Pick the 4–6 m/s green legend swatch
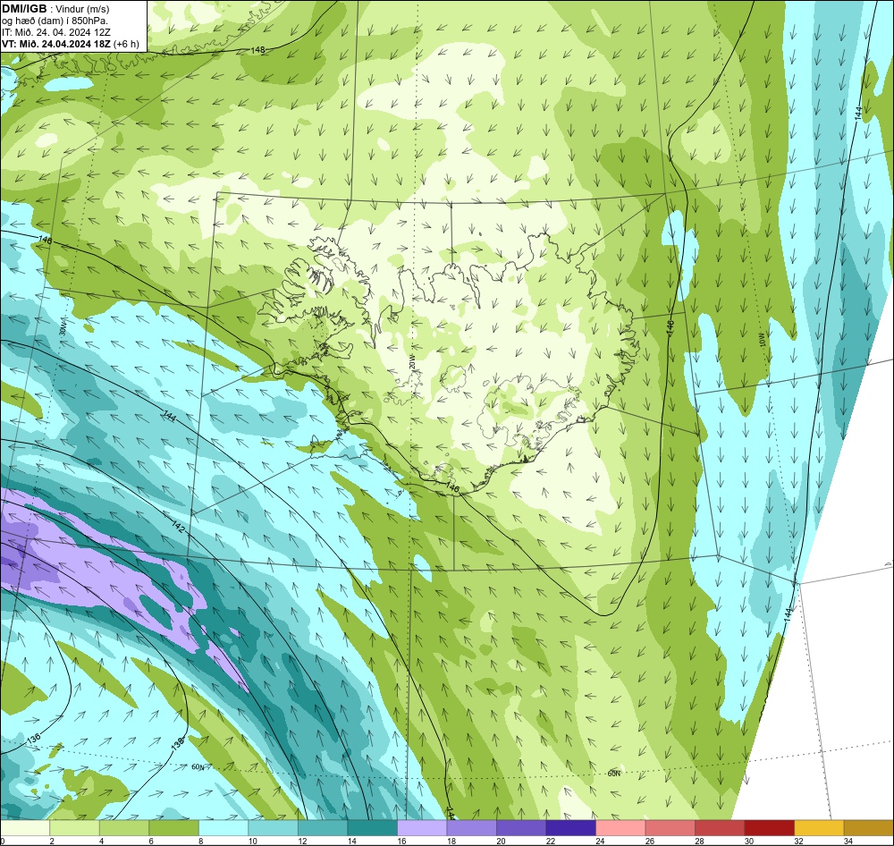 point(124,828)
